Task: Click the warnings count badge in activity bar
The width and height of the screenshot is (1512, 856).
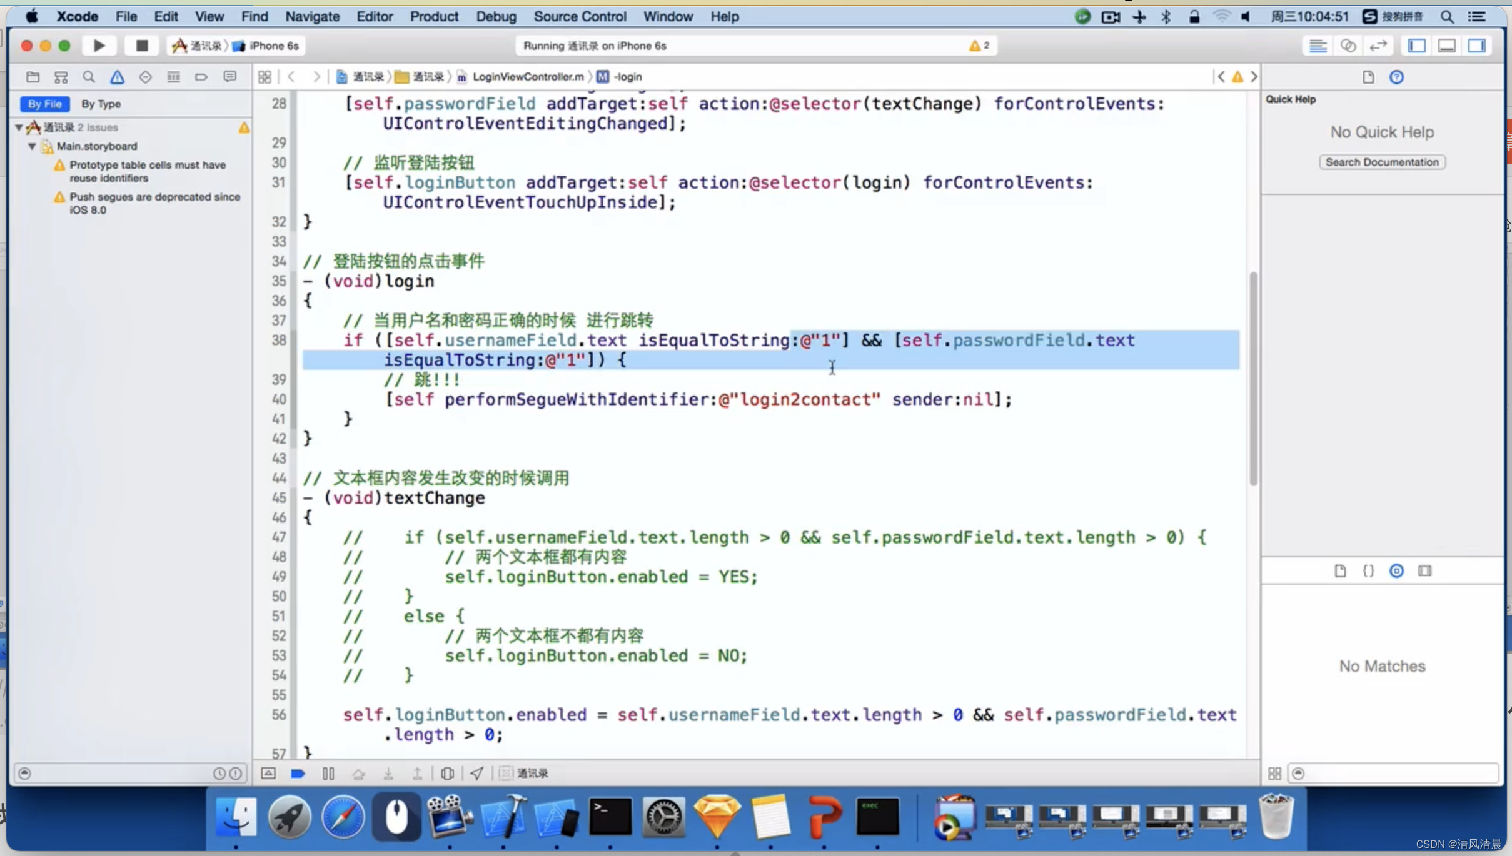Action: tap(979, 46)
